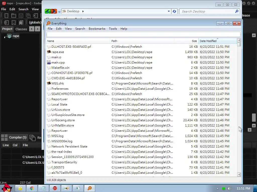The width and height of the screenshot is (257, 192).
Task: Open the Angry Birds Start button
Action: [x=7, y=188]
